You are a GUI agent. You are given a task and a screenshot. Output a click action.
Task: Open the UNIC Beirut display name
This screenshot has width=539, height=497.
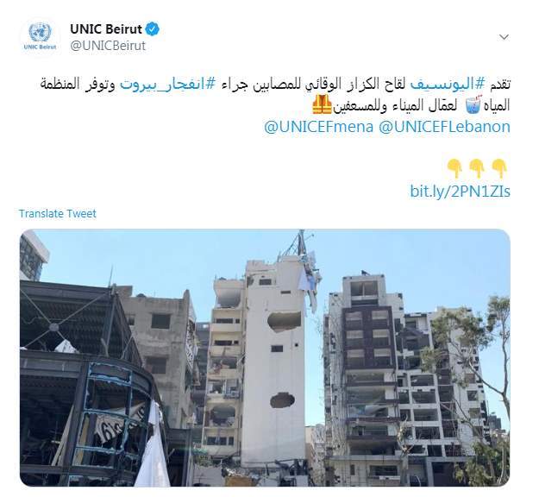(106, 28)
